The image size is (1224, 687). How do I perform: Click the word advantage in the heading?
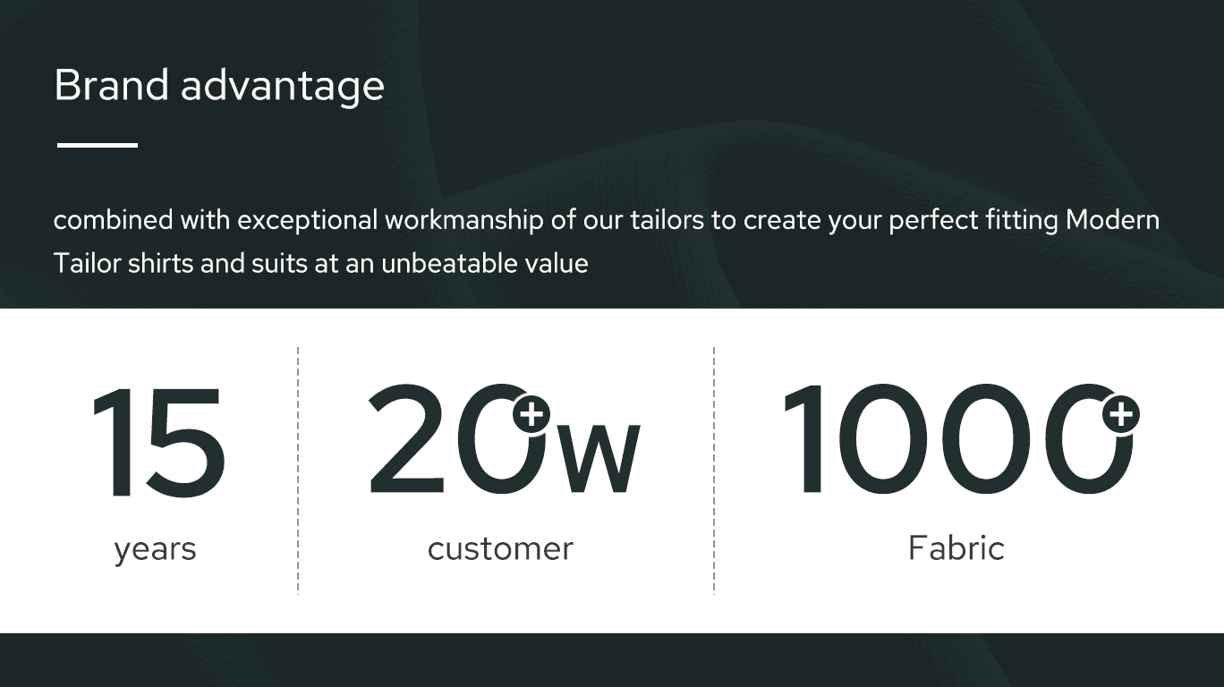pos(282,88)
